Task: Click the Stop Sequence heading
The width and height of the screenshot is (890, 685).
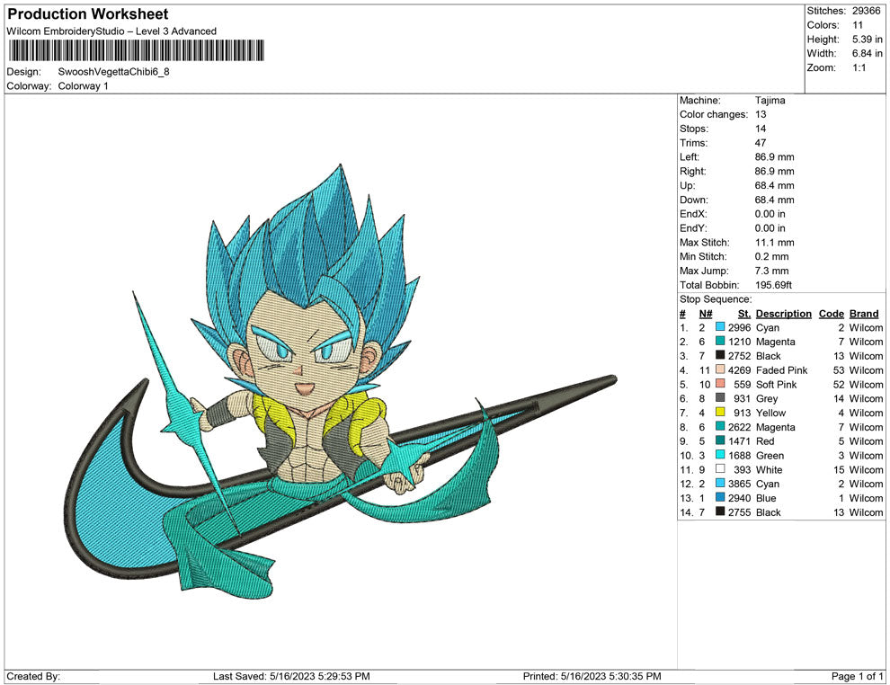Action: pyautogui.click(x=716, y=299)
